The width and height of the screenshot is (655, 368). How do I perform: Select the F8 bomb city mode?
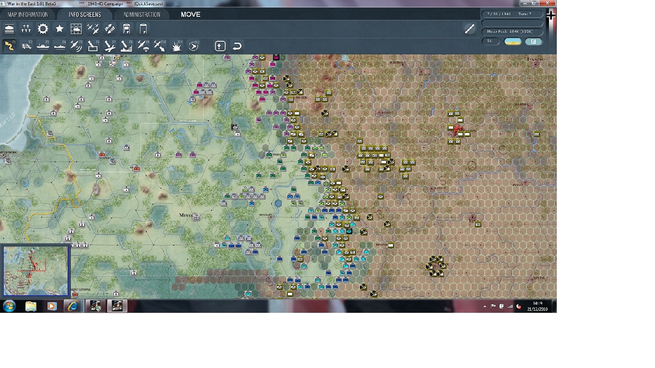point(126,46)
